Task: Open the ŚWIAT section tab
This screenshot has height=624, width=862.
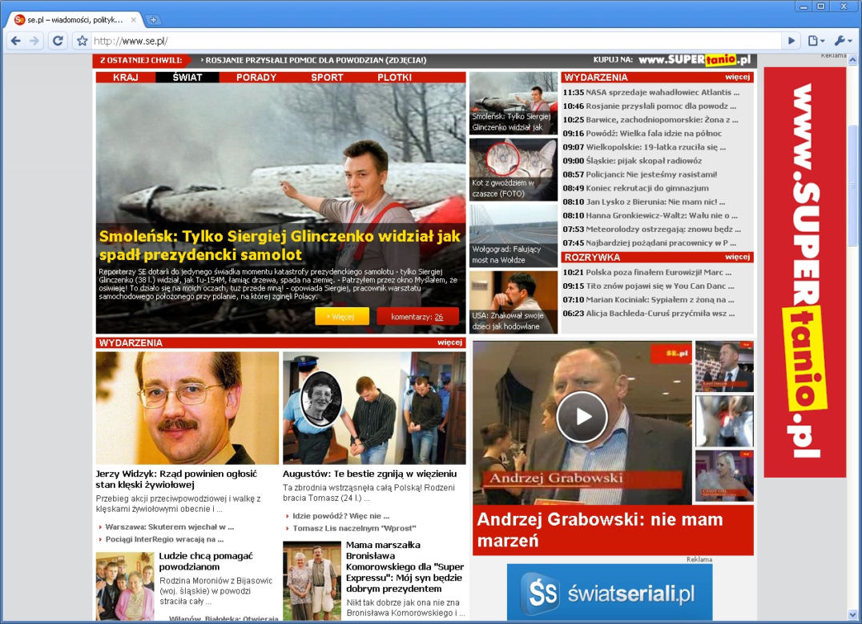Action: click(x=187, y=78)
